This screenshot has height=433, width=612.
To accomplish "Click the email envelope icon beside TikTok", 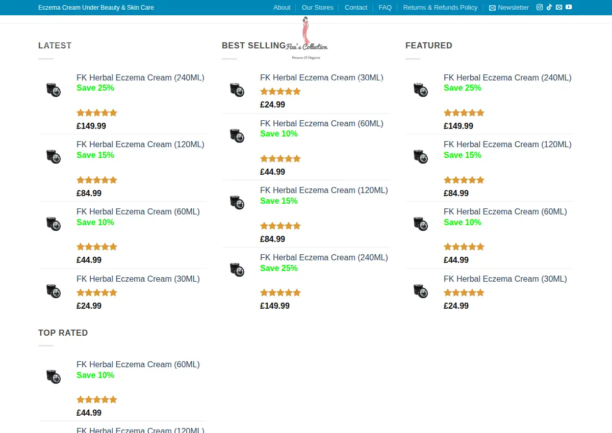I will click(559, 7).
